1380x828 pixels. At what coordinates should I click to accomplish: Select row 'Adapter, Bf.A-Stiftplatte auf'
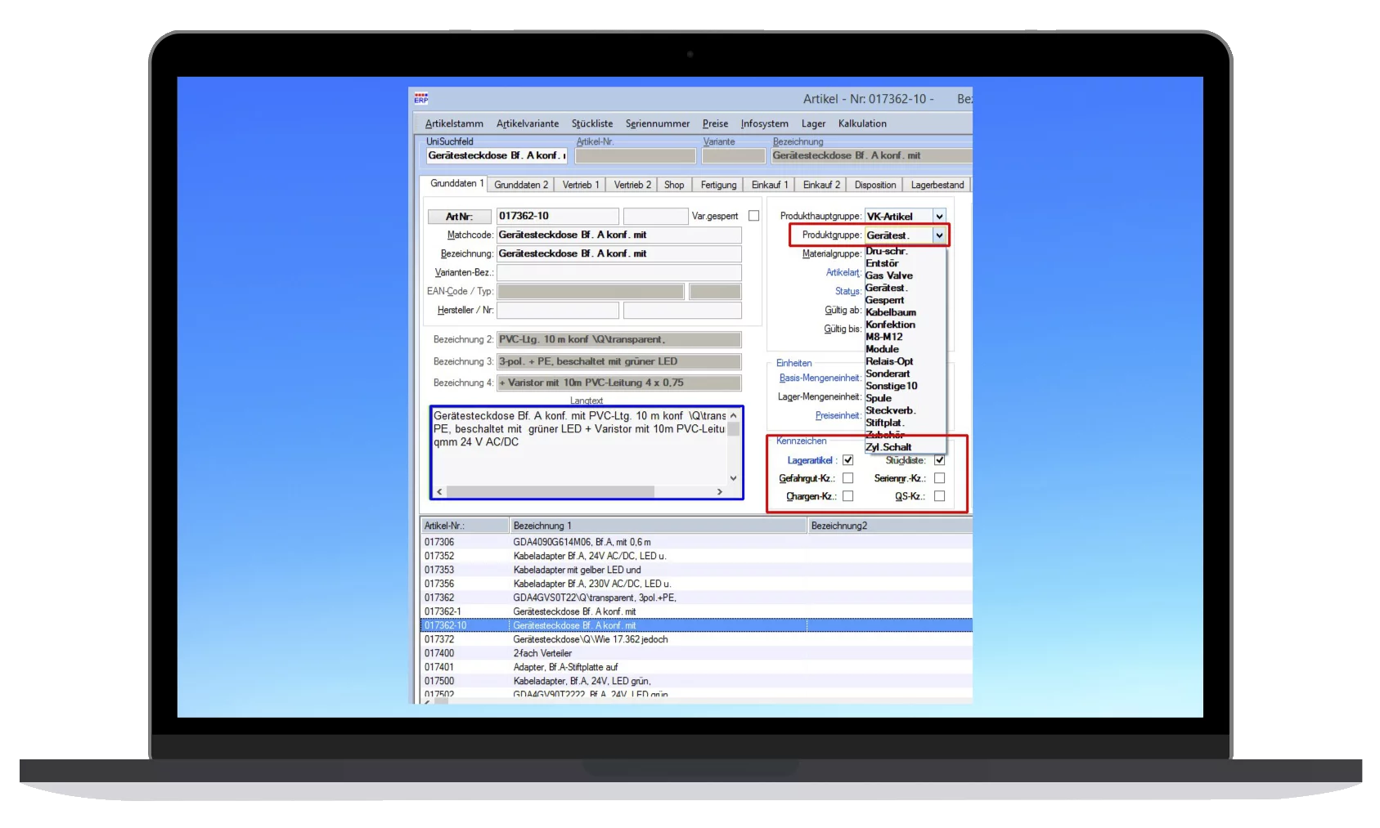(x=696, y=667)
